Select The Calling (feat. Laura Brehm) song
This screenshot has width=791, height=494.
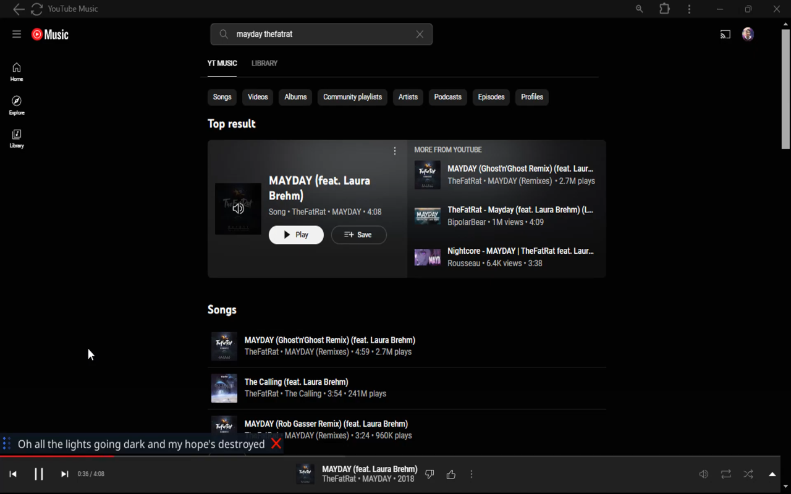coord(296,382)
